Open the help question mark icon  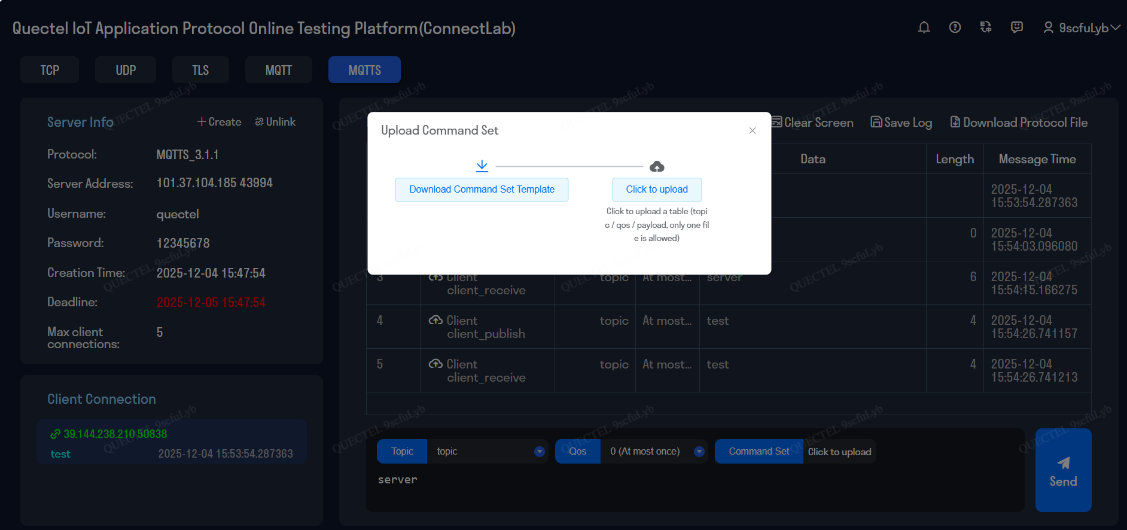click(x=955, y=28)
